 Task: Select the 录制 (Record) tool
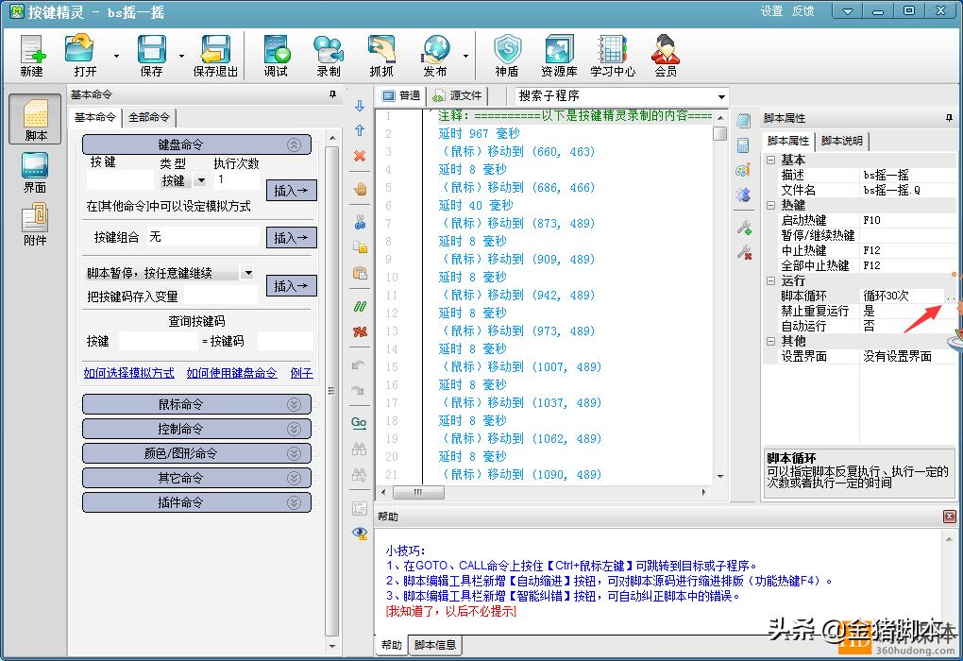point(328,54)
